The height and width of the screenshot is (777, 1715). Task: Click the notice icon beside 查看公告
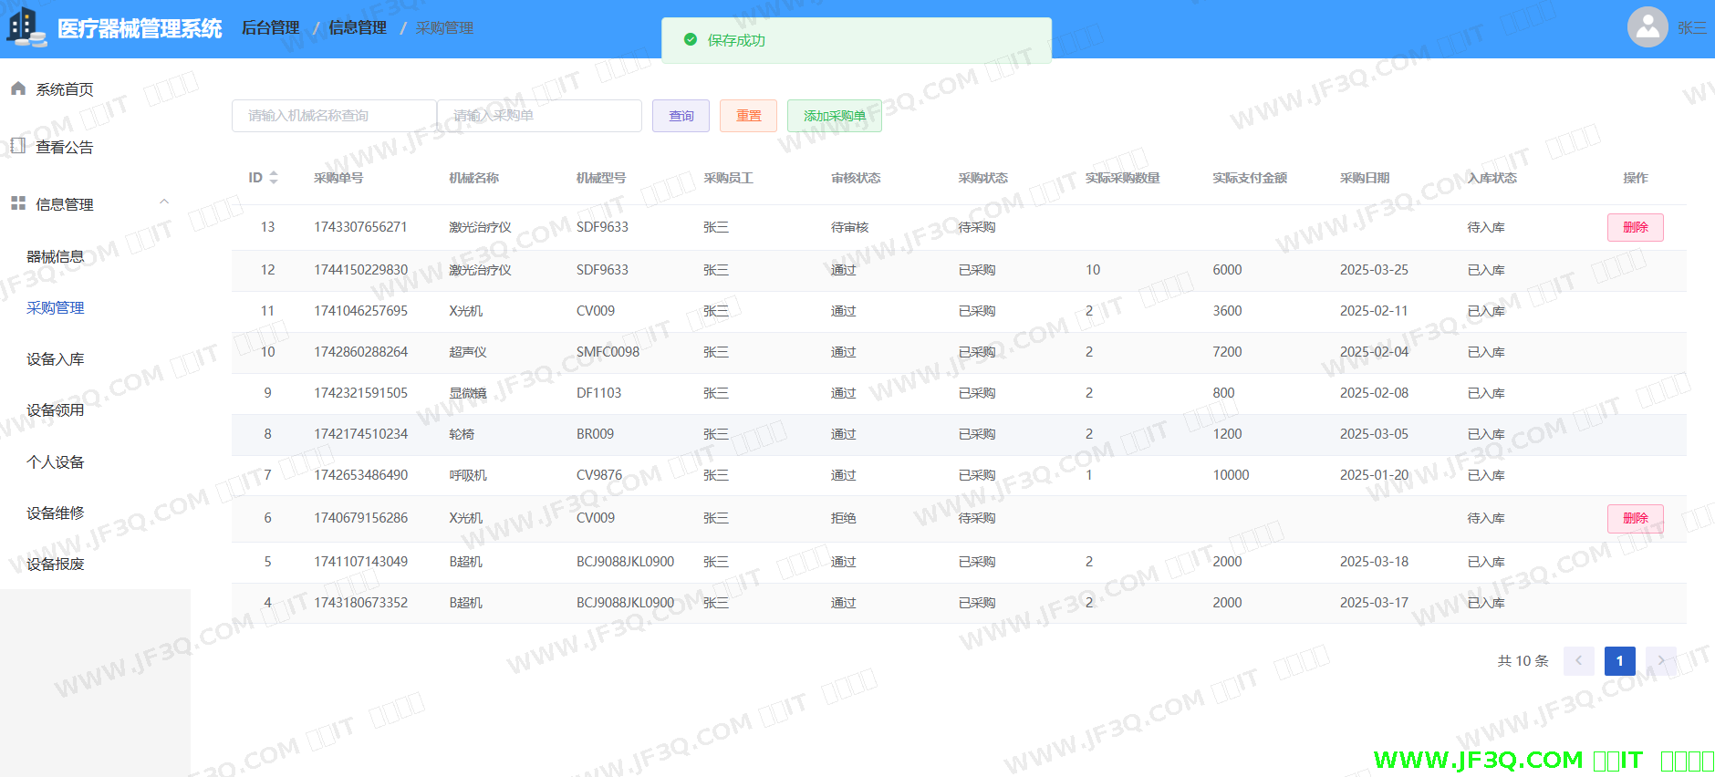pyautogui.click(x=17, y=146)
